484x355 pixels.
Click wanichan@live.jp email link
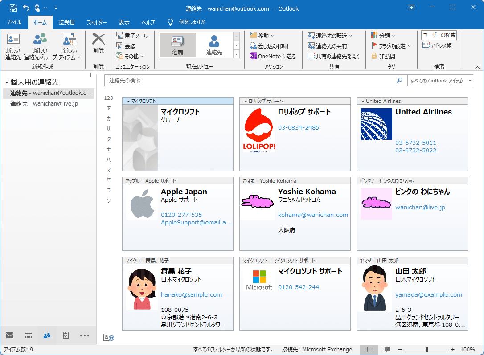tap(420, 208)
